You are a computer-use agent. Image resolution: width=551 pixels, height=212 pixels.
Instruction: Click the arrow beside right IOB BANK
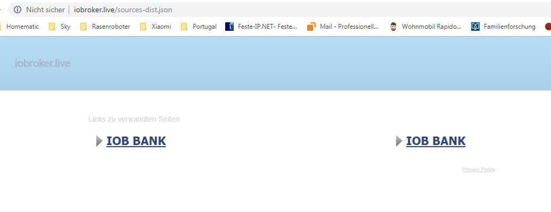(x=399, y=141)
